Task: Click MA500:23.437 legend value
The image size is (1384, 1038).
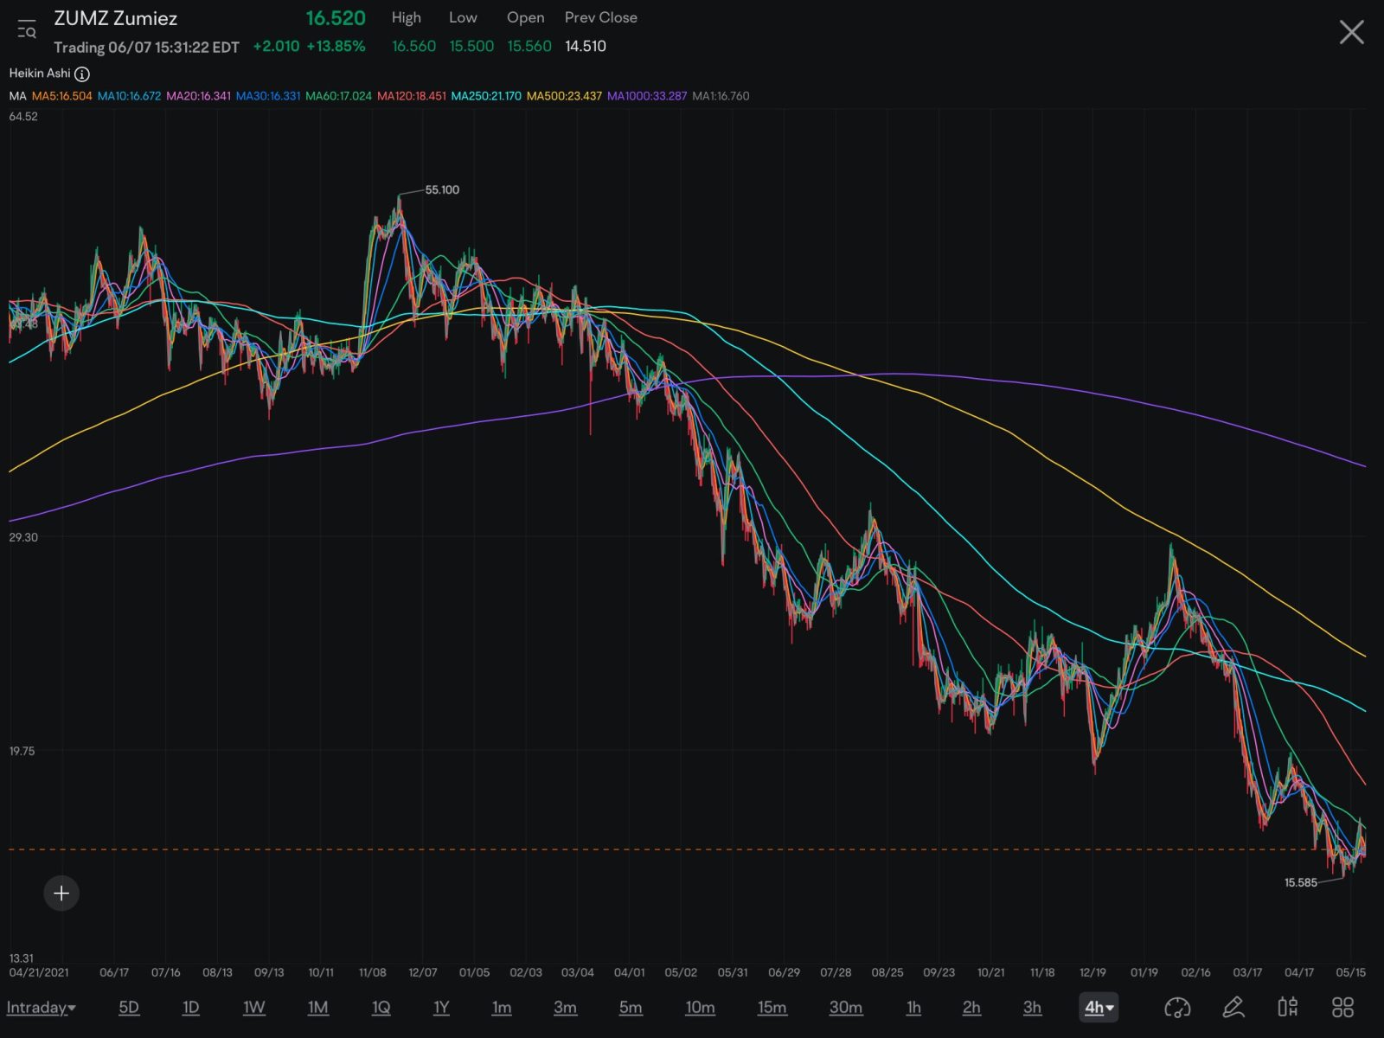Action: point(564,96)
